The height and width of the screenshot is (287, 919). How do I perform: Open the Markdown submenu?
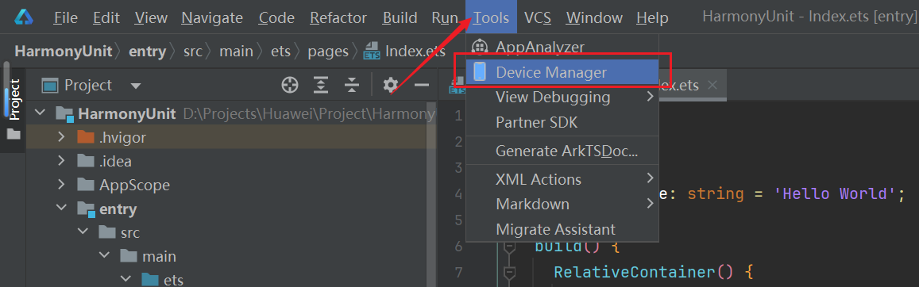click(562, 204)
